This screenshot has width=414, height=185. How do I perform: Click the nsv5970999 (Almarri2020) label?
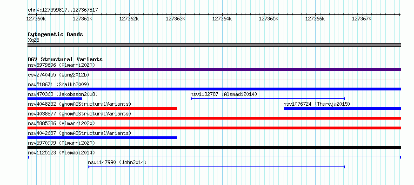[x=61, y=143]
